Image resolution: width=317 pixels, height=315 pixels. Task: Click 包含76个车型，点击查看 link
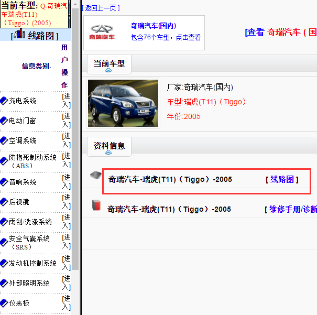(x=166, y=37)
